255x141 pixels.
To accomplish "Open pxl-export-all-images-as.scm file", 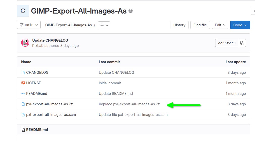I will click(x=51, y=115).
